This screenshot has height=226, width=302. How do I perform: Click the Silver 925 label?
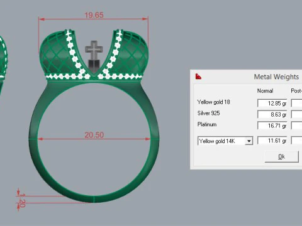[x=208, y=113]
